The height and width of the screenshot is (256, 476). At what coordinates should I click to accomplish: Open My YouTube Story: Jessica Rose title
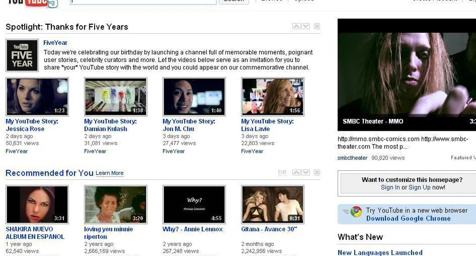[32, 125]
